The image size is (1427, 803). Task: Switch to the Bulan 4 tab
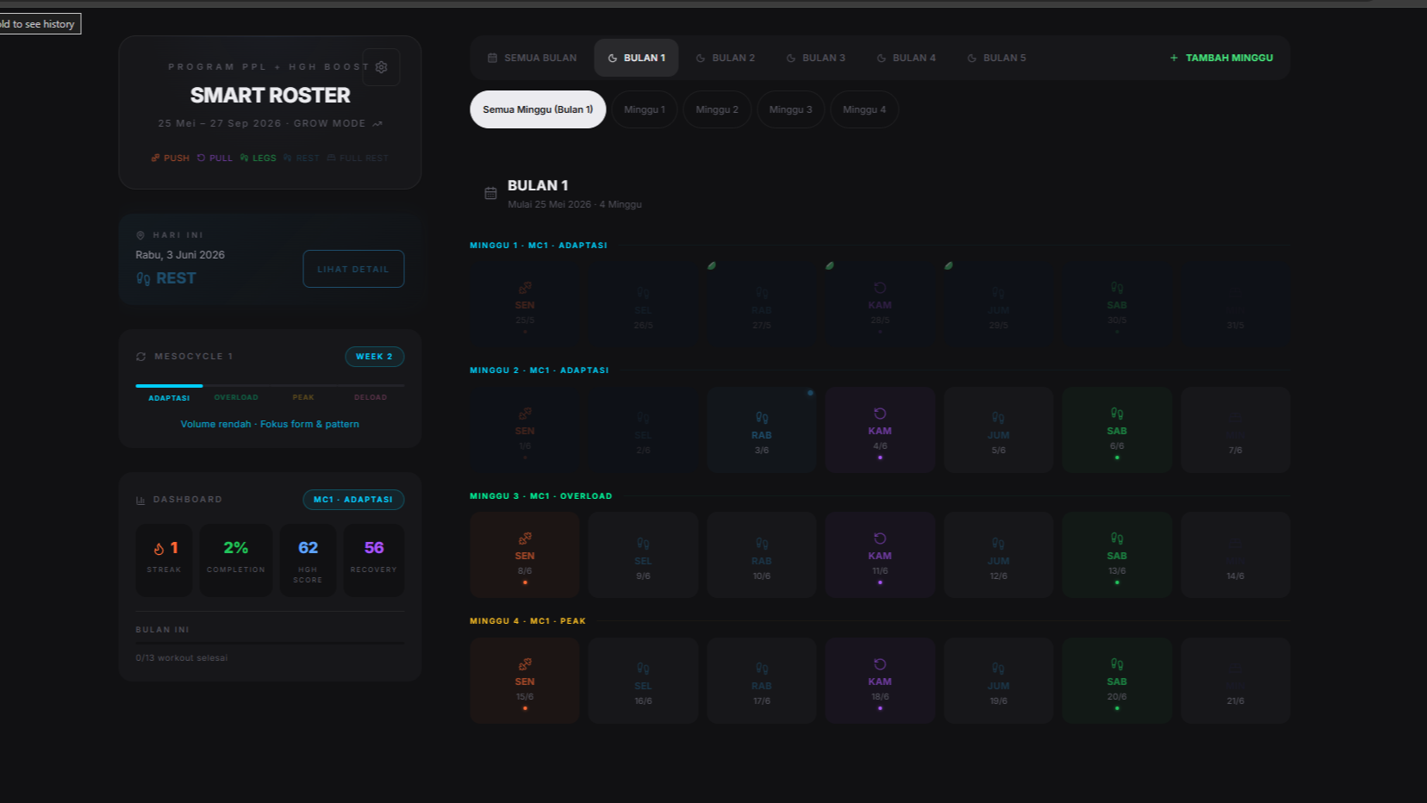[906, 58]
